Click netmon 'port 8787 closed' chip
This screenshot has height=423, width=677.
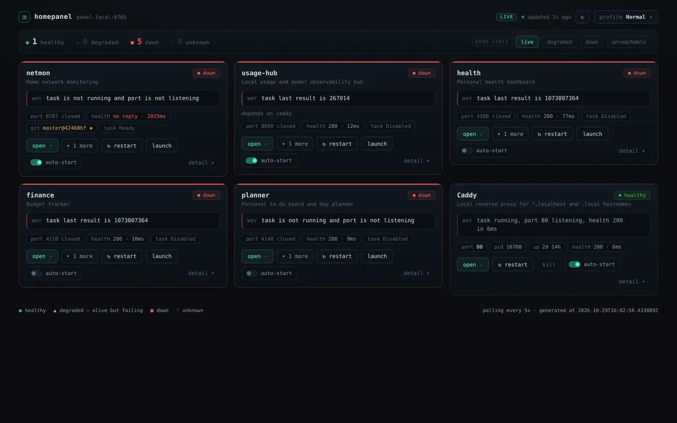pyautogui.click(x=56, y=116)
